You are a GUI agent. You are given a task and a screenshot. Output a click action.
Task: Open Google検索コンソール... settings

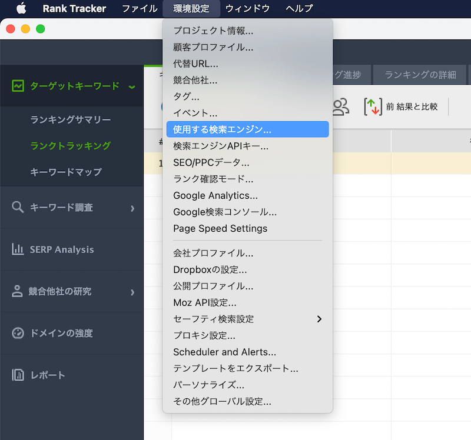[x=247, y=212]
